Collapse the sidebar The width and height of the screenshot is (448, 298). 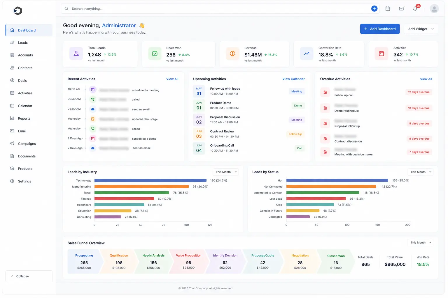click(29, 276)
